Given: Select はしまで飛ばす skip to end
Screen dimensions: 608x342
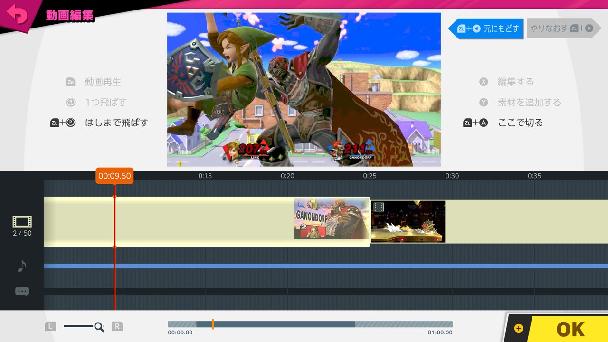Looking at the screenshot, I should pos(116,123).
